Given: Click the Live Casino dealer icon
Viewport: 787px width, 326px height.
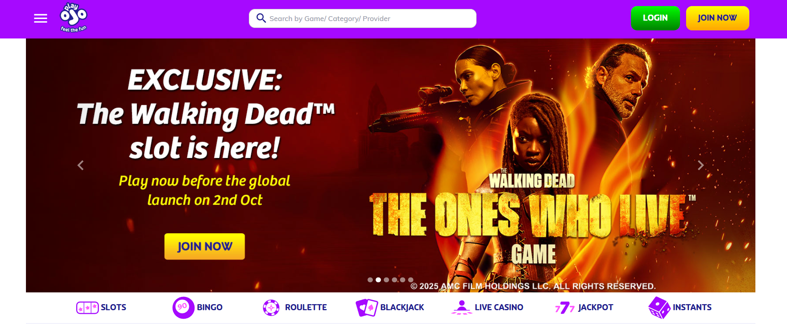Looking at the screenshot, I should point(462,307).
